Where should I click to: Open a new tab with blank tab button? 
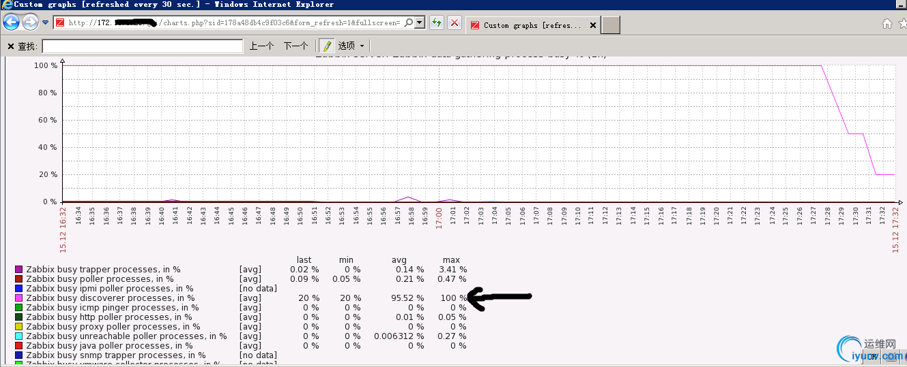tap(611, 25)
